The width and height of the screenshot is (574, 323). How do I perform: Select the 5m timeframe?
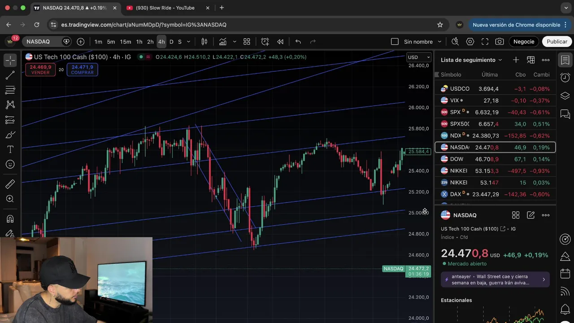111,42
